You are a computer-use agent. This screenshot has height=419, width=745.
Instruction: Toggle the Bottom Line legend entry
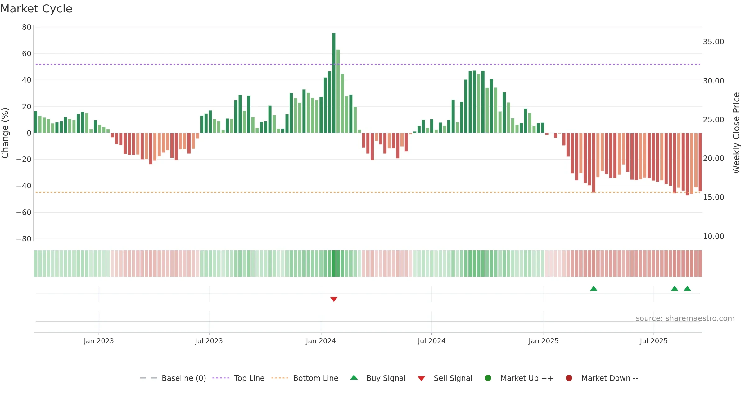[x=305, y=378]
